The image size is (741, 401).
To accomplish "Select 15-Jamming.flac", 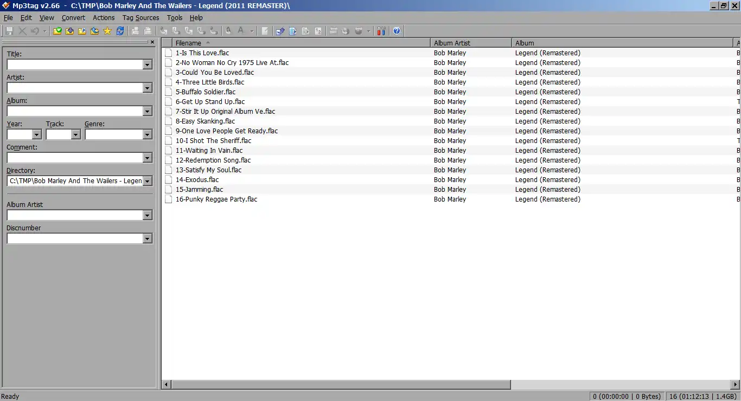I will coord(199,190).
